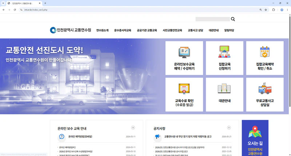This screenshot has width=291, height=156.
Task: Open the 온라인보수교육 예약 / 수강하기 link text
Action: (x=184, y=66)
